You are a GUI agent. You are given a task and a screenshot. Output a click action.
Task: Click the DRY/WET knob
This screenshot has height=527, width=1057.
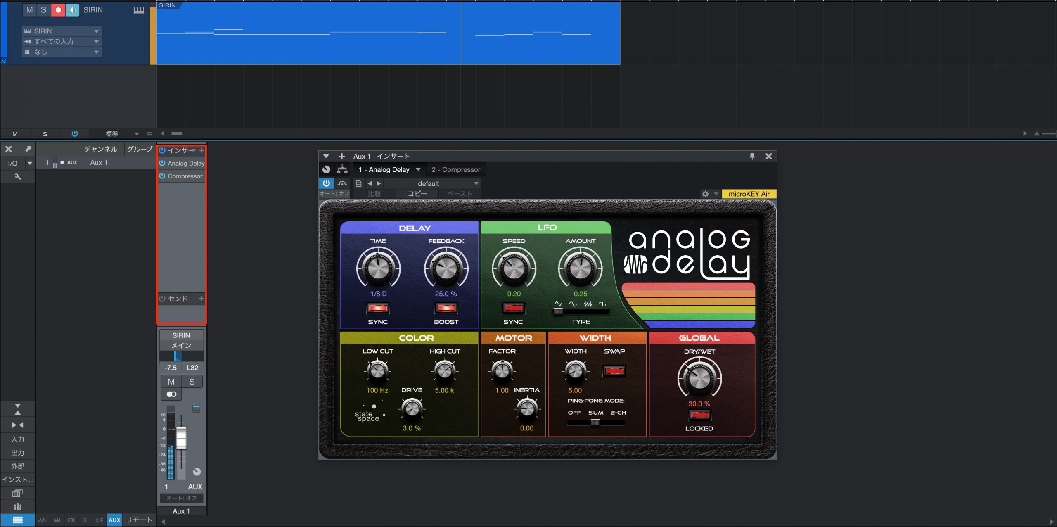[699, 378]
